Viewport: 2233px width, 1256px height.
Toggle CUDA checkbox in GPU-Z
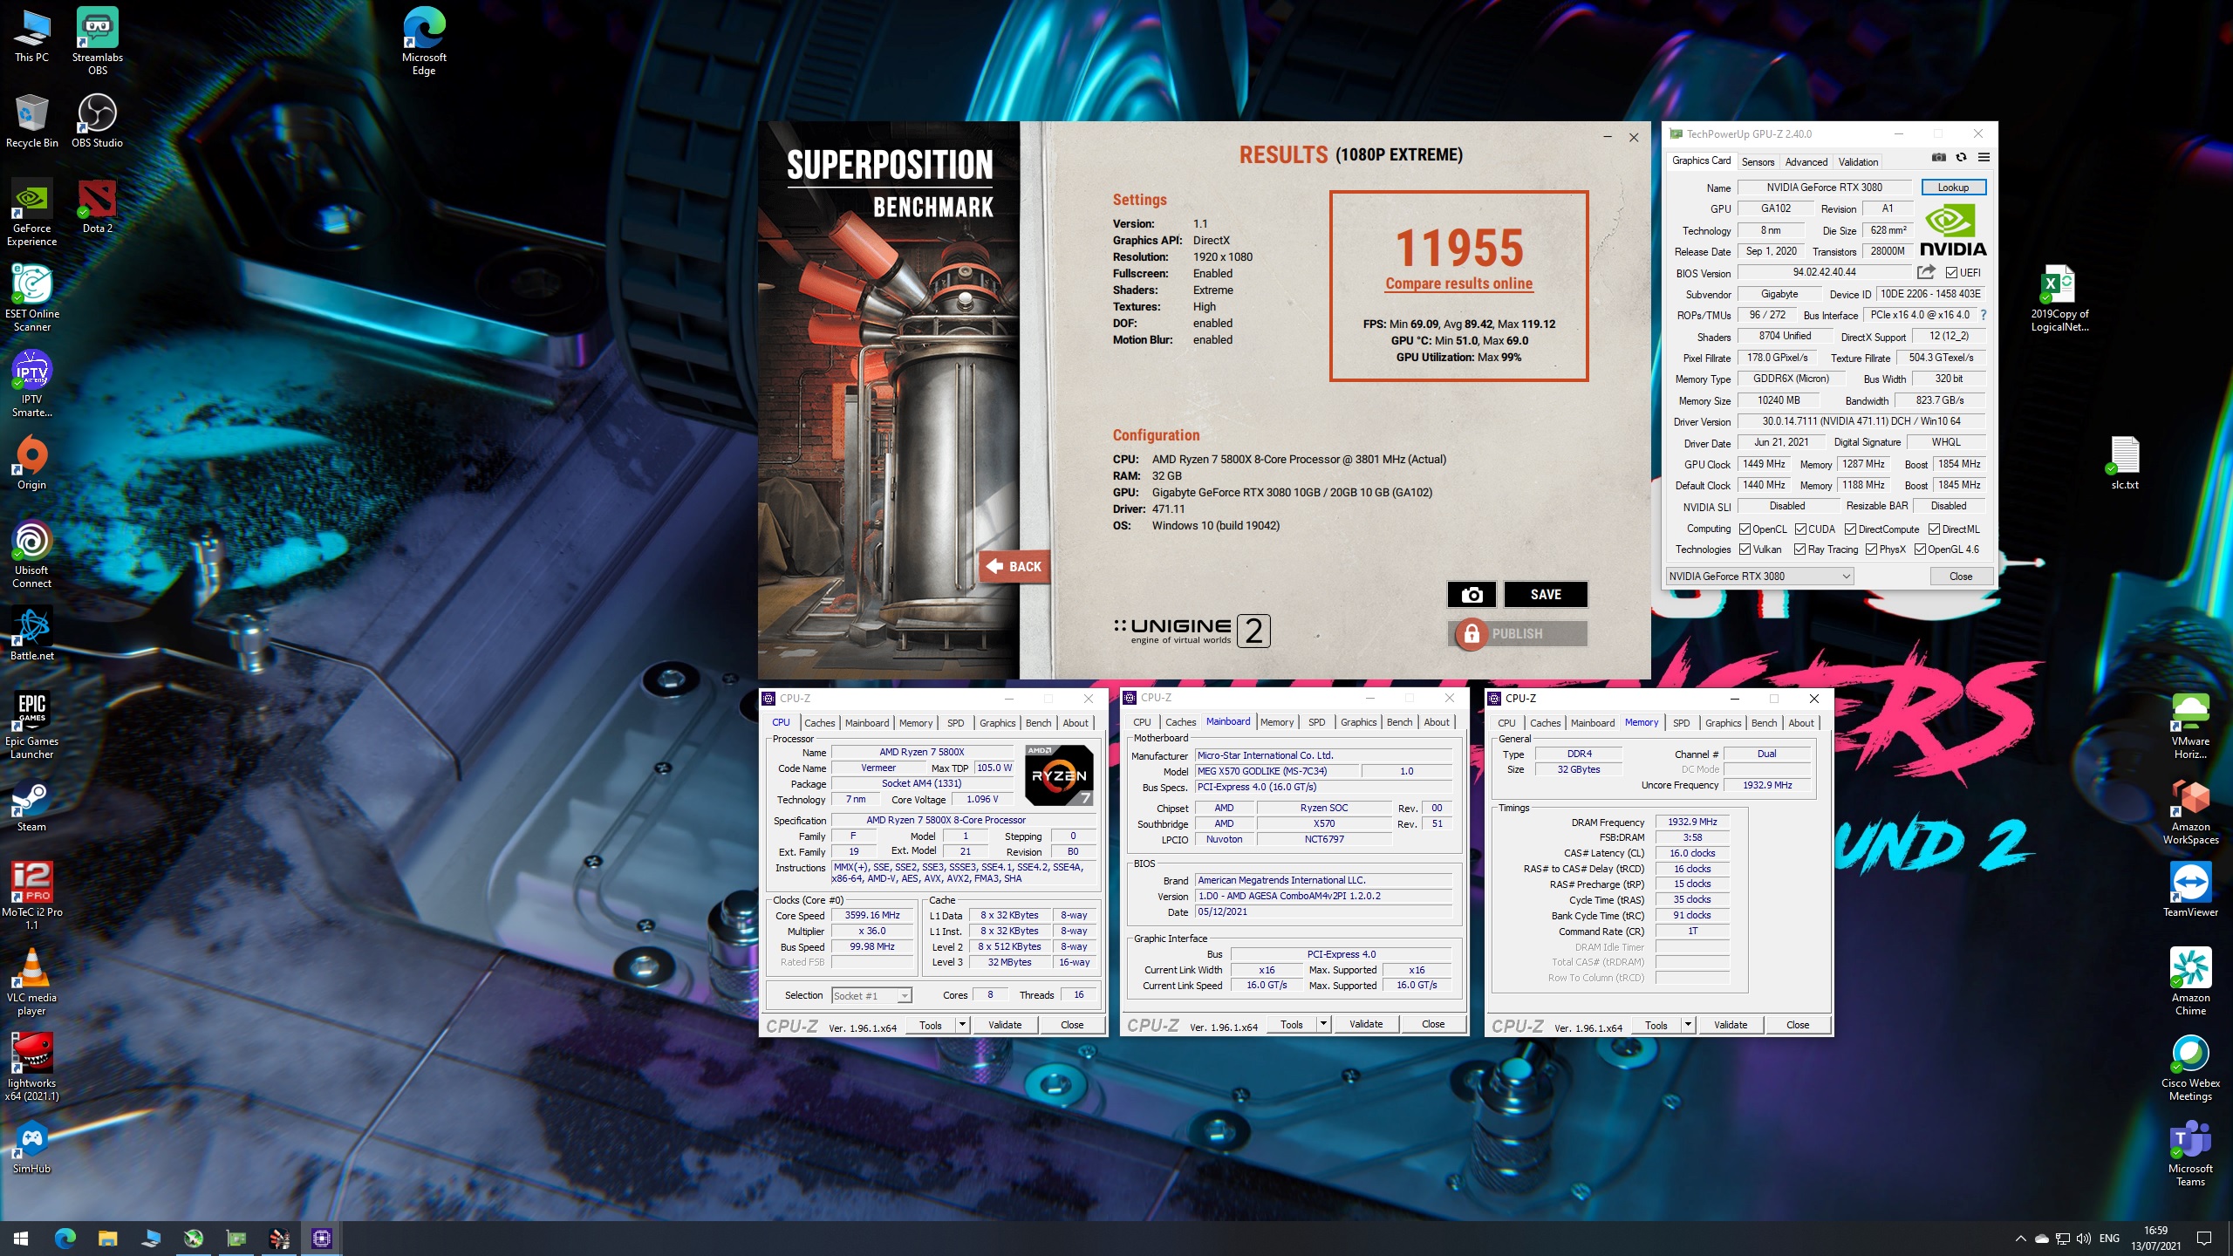(1800, 529)
